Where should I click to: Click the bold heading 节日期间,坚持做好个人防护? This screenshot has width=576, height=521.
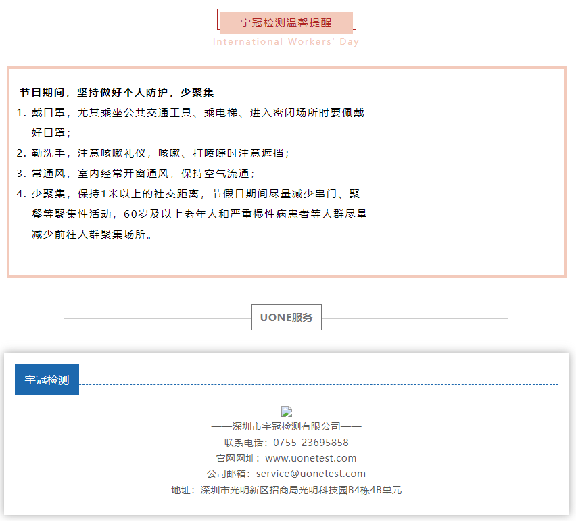(x=116, y=92)
